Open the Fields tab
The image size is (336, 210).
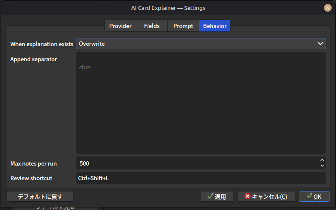click(152, 26)
